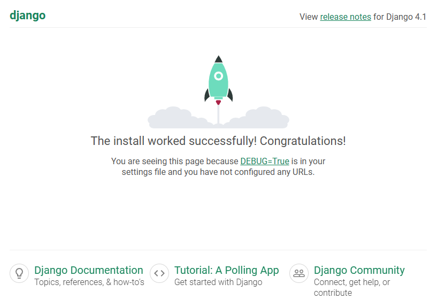Visit the Django Community link
The width and height of the screenshot is (437, 307).
359,270
